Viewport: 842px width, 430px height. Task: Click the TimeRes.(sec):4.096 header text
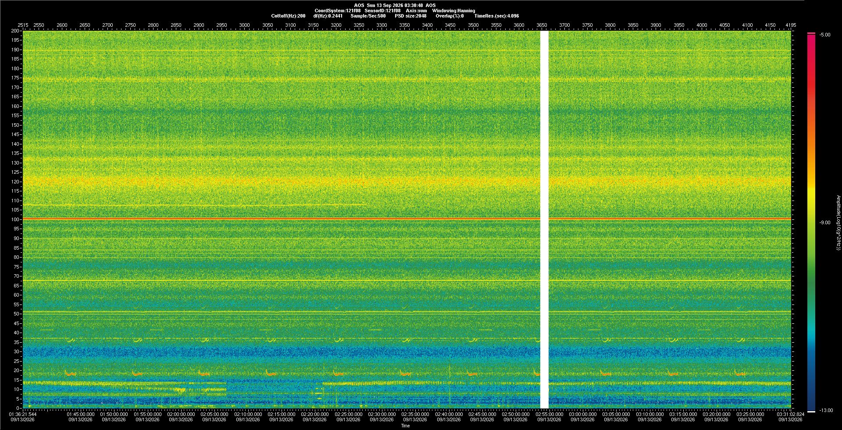tap(496, 16)
